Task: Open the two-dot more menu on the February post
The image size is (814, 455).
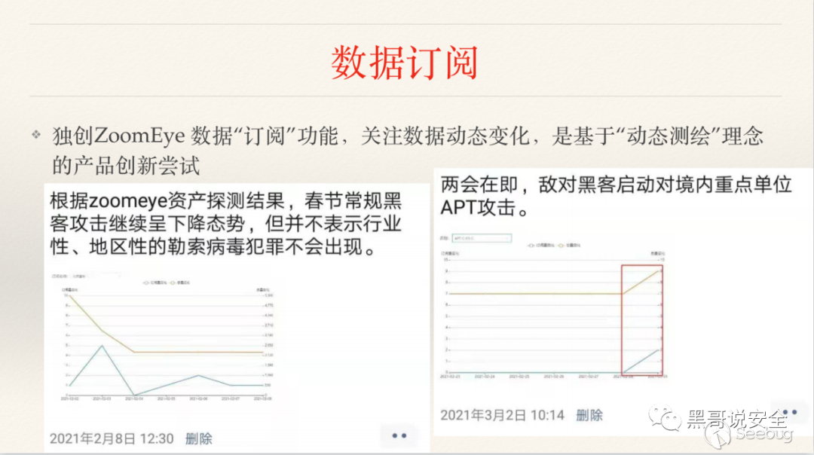Action: (x=399, y=436)
